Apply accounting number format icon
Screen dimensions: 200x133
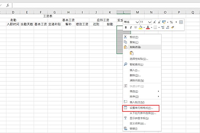[x=164, y=22]
